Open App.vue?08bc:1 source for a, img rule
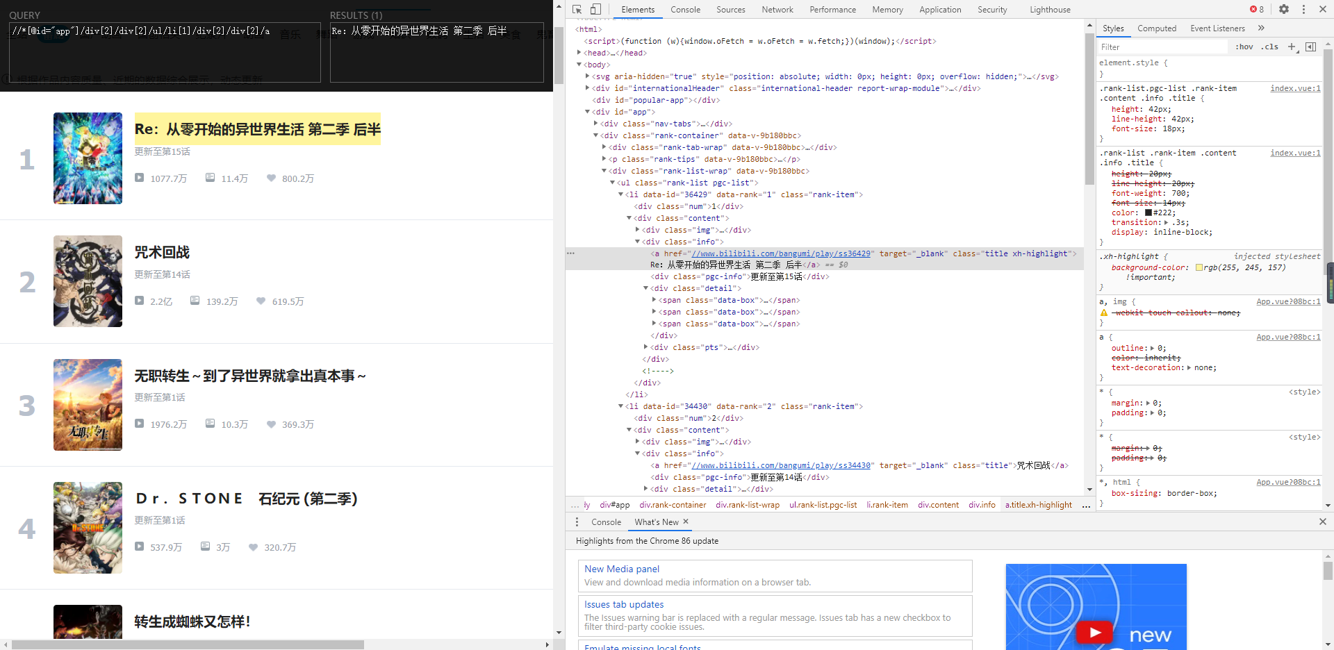The width and height of the screenshot is (1334, 650). 1288,301
